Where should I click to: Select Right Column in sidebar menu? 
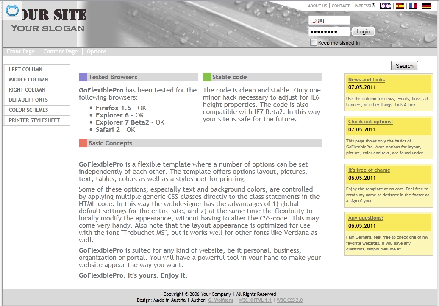(37, 89)
